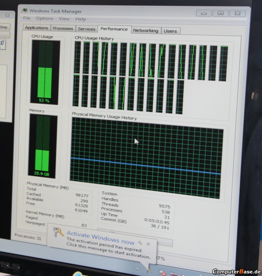Click the activation key tray icon
This screenshot has width=262, height=276.
[149, 270]
